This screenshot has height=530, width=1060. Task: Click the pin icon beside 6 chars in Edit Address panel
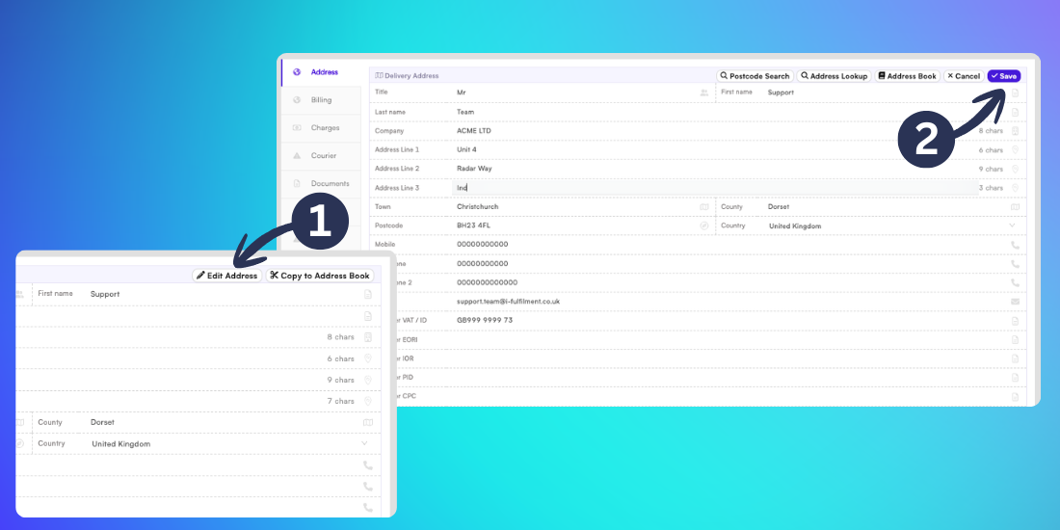click(x=368, y=358)
